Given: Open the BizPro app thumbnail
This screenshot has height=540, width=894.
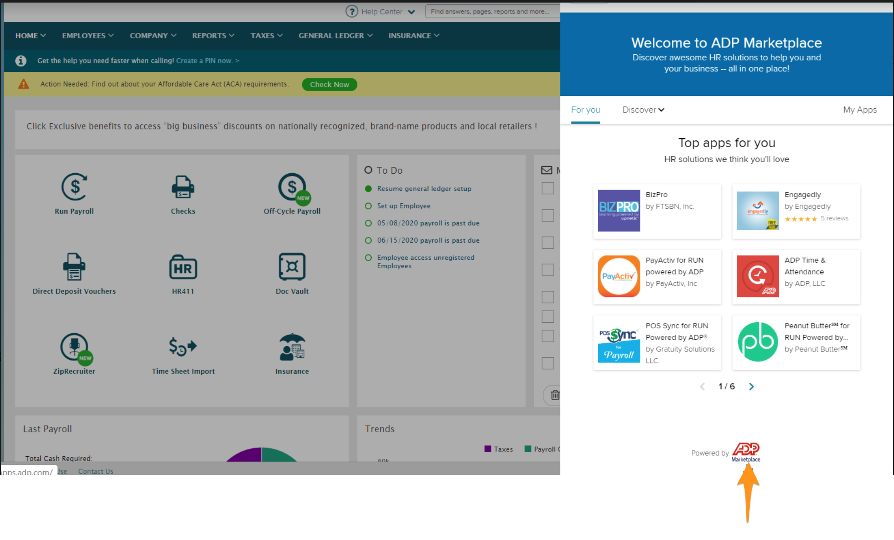Looking at the screenshot, I should [619, 211].
